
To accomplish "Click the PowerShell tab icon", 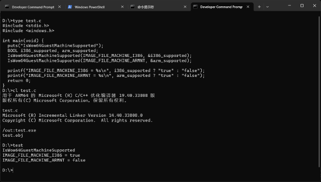I will (x=70, y=7).
